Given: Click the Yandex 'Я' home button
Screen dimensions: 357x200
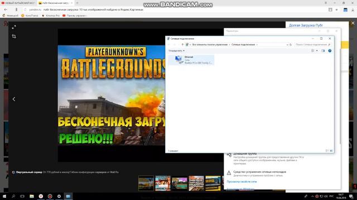Looking at the screenshot, I should pyautogui.click(x=16, y=10).
